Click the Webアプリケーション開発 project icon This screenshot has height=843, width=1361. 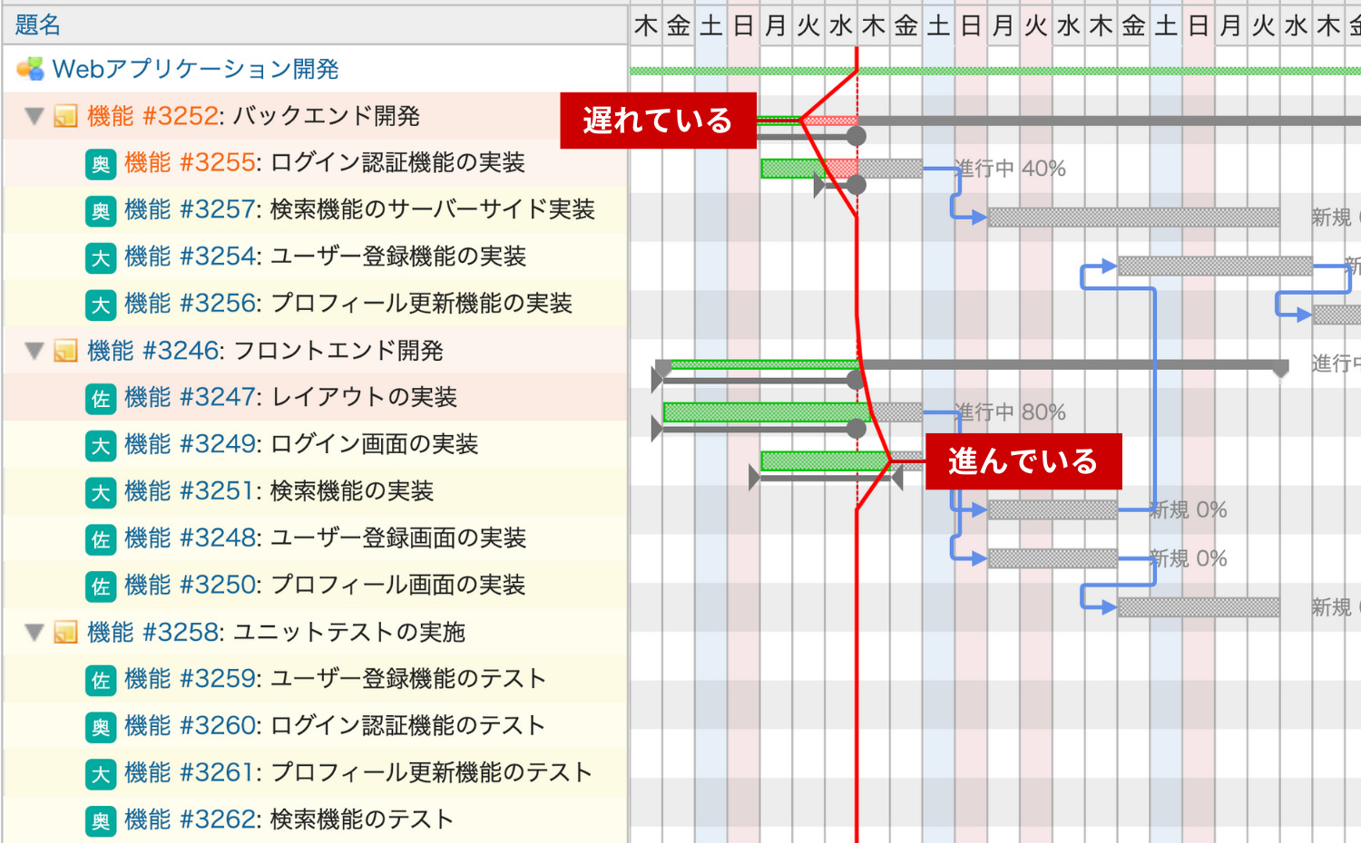click(30, 69)
